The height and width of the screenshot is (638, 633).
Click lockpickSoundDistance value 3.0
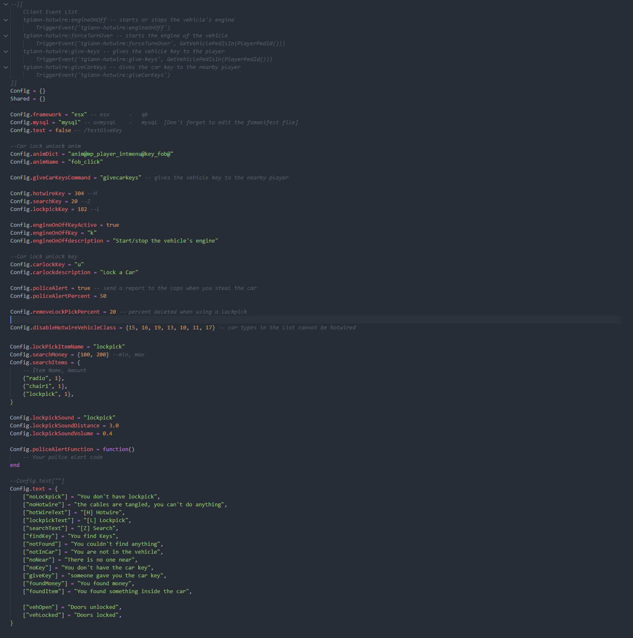114,426
